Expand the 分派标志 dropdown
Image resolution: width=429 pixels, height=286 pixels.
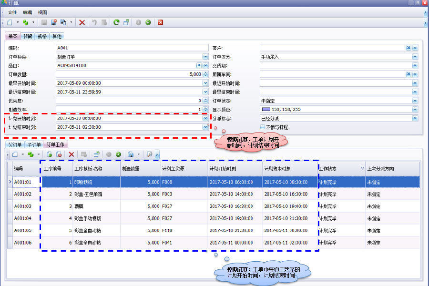click(x=415, y=118)
